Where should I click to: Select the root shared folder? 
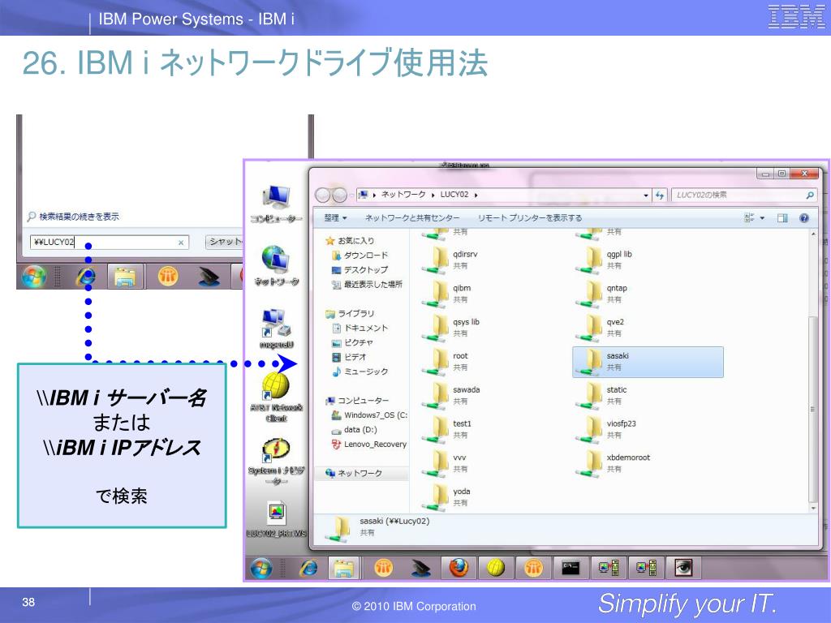[446, 362]
